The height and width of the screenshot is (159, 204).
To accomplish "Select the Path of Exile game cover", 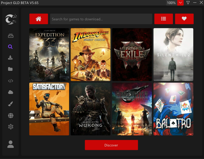I will point(132,55).
